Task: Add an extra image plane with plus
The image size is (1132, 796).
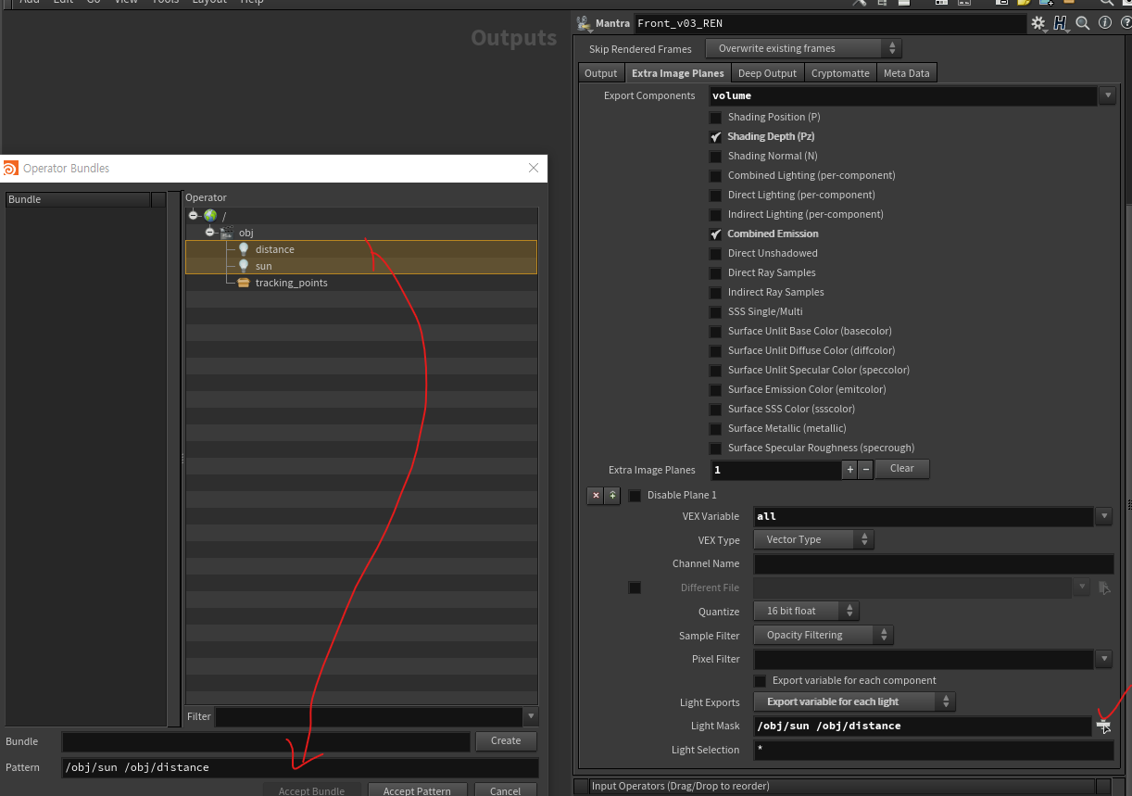Action: [849, 470]
